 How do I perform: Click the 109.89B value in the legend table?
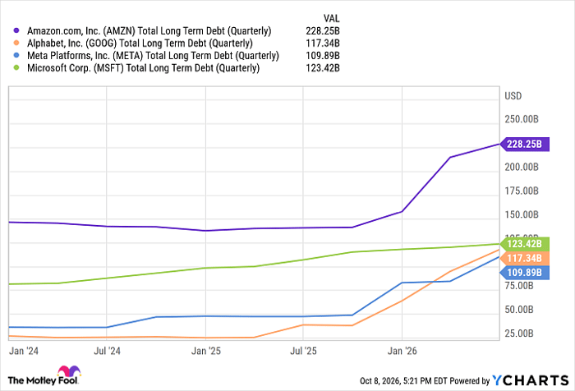pyautogui.click(x=323, y=56)
